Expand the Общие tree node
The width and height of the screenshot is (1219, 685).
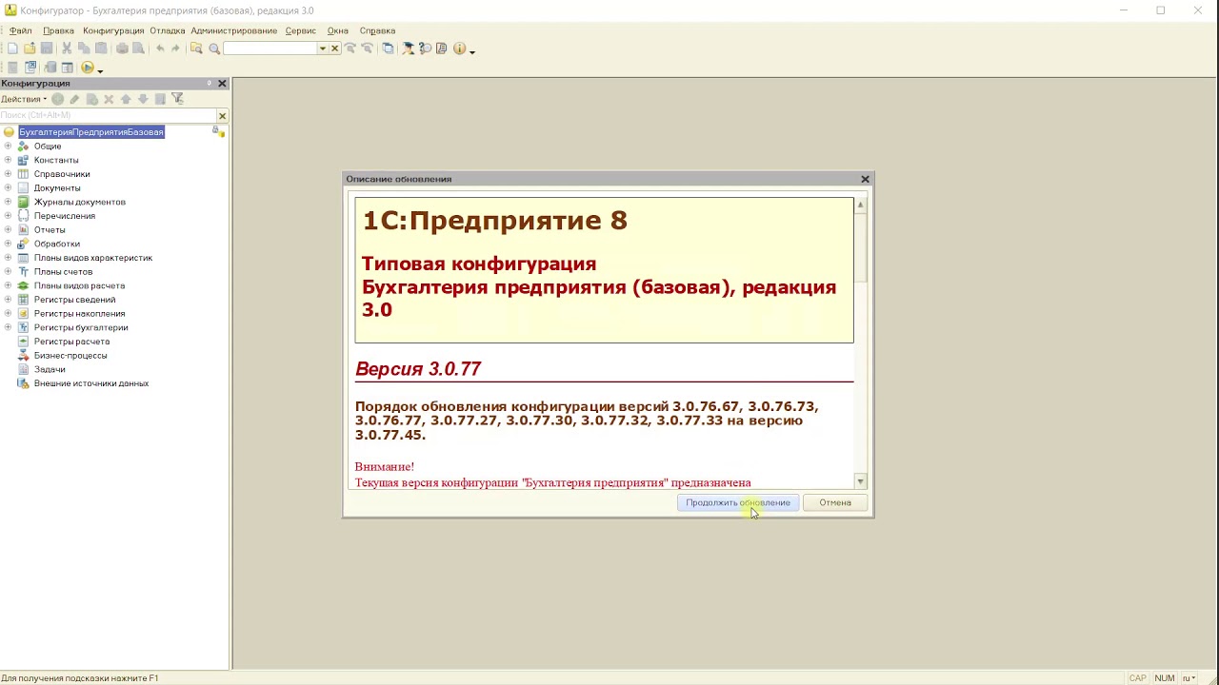pos(8,146)
